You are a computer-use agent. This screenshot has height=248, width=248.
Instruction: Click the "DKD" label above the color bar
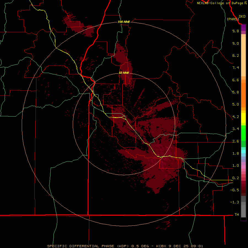[242, 17]
